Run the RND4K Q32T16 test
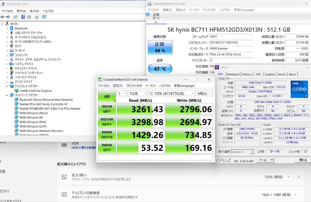Image resolution: width=311 pixels, height=202 pixels. point(107,135)
